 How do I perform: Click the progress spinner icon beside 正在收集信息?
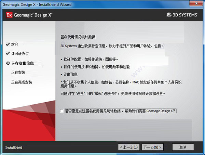[x=8, y=63]
